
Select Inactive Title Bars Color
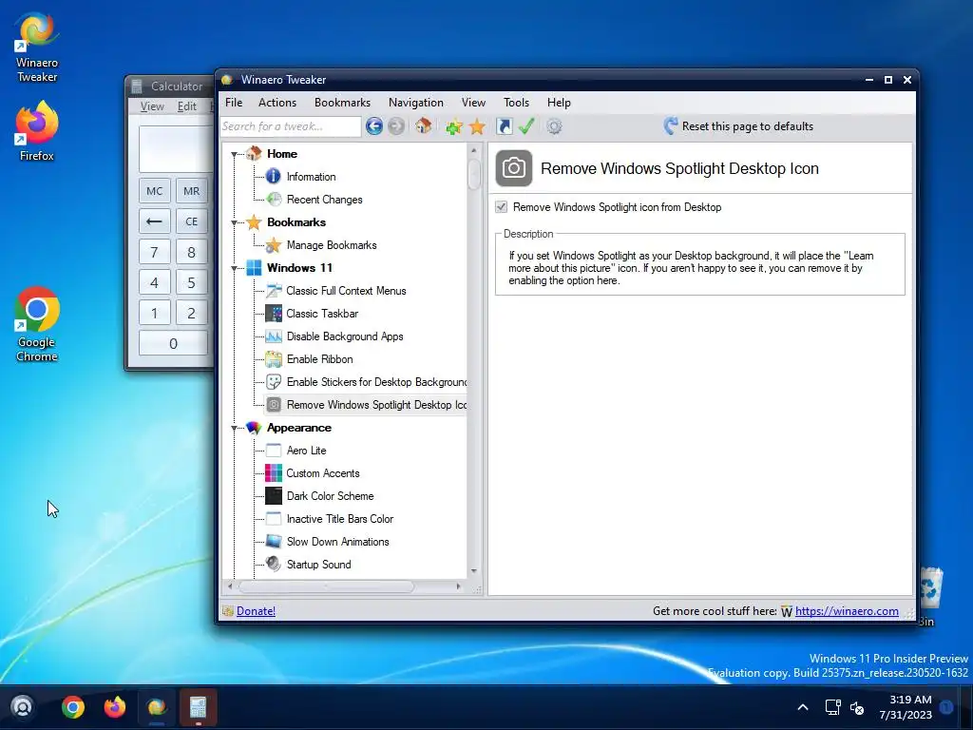tap(340, 519)
